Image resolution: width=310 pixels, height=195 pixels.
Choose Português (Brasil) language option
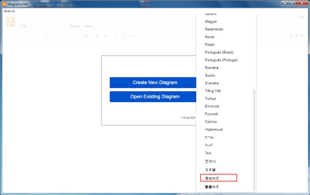coord(219,52)
